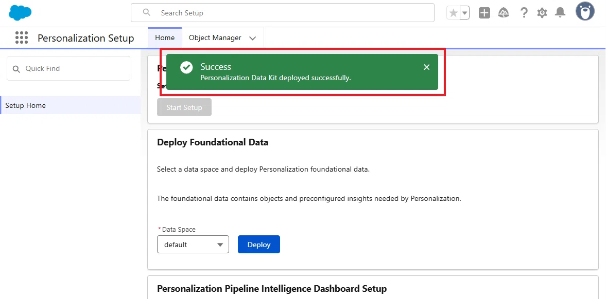Click 'Personalization Data Kit deployed successfully' message

click(x=275, y=78)
